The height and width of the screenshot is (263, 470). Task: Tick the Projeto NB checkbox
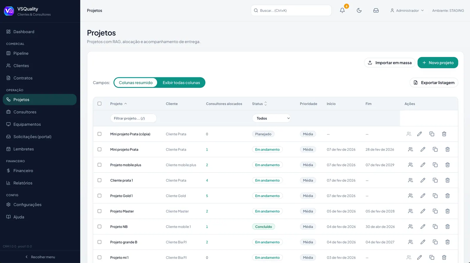100,227
